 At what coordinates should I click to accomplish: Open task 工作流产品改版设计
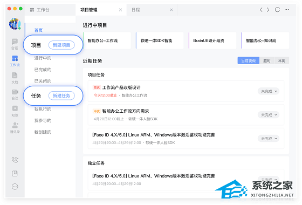point(186,91)
